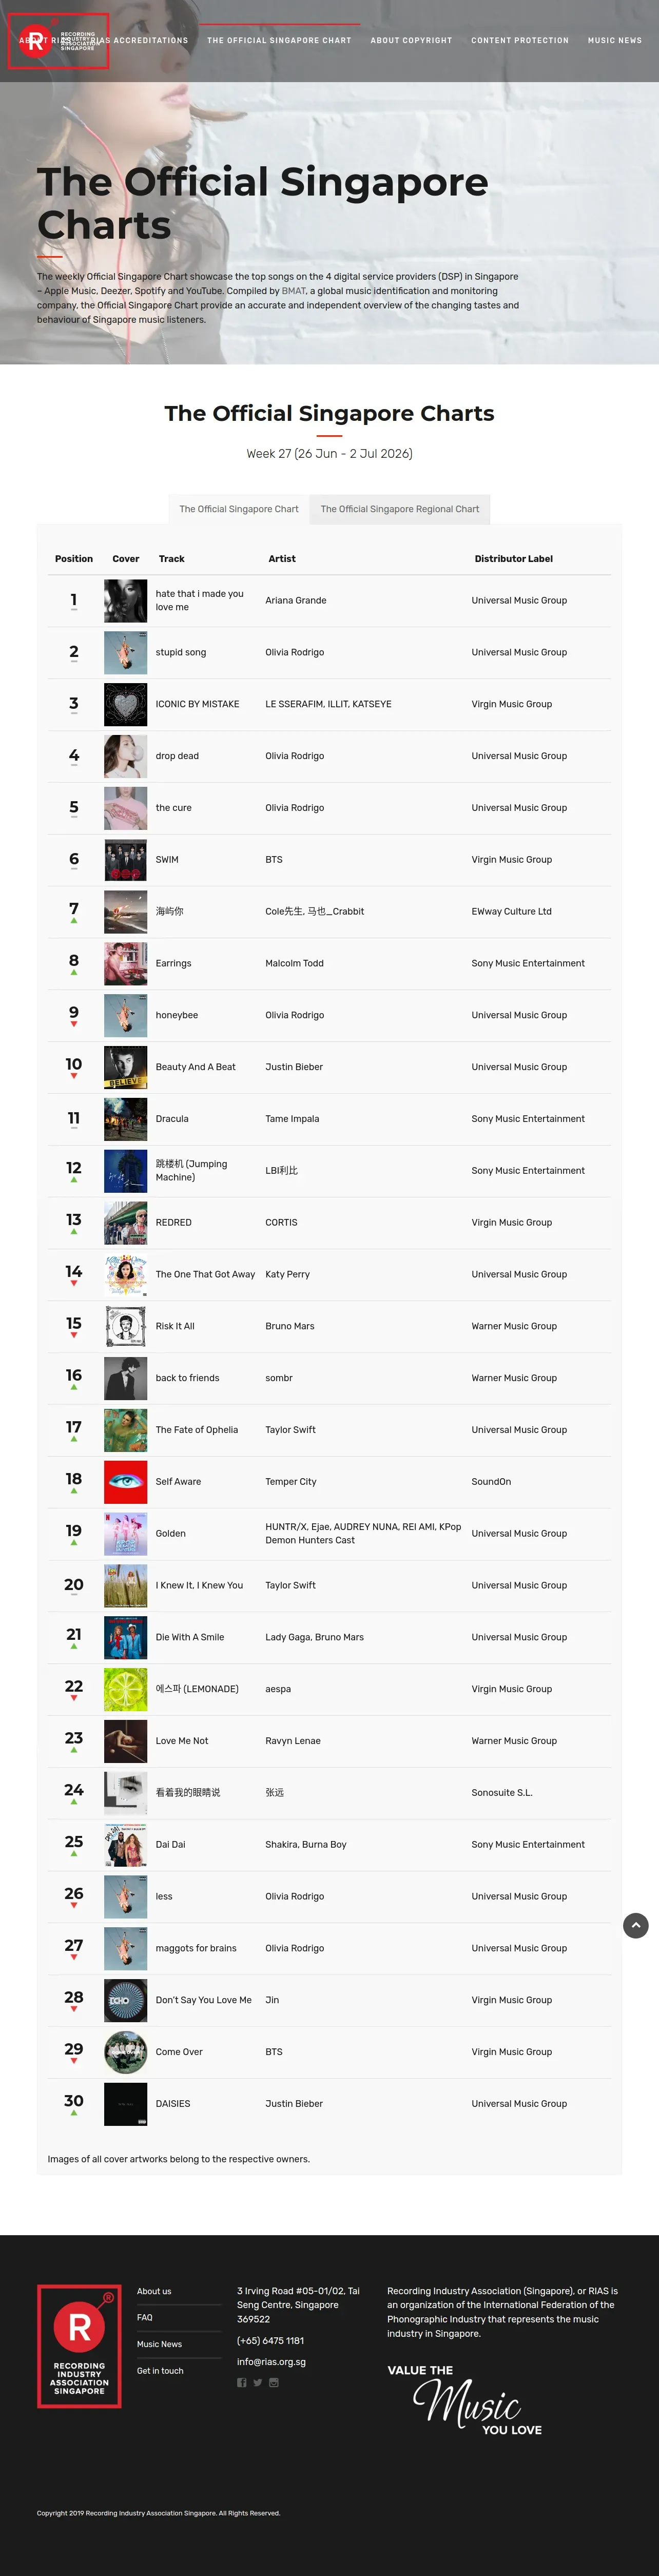Open the Facebook icon in footer
This screenshot has width=659, height=2576.
click(241, 2382)
